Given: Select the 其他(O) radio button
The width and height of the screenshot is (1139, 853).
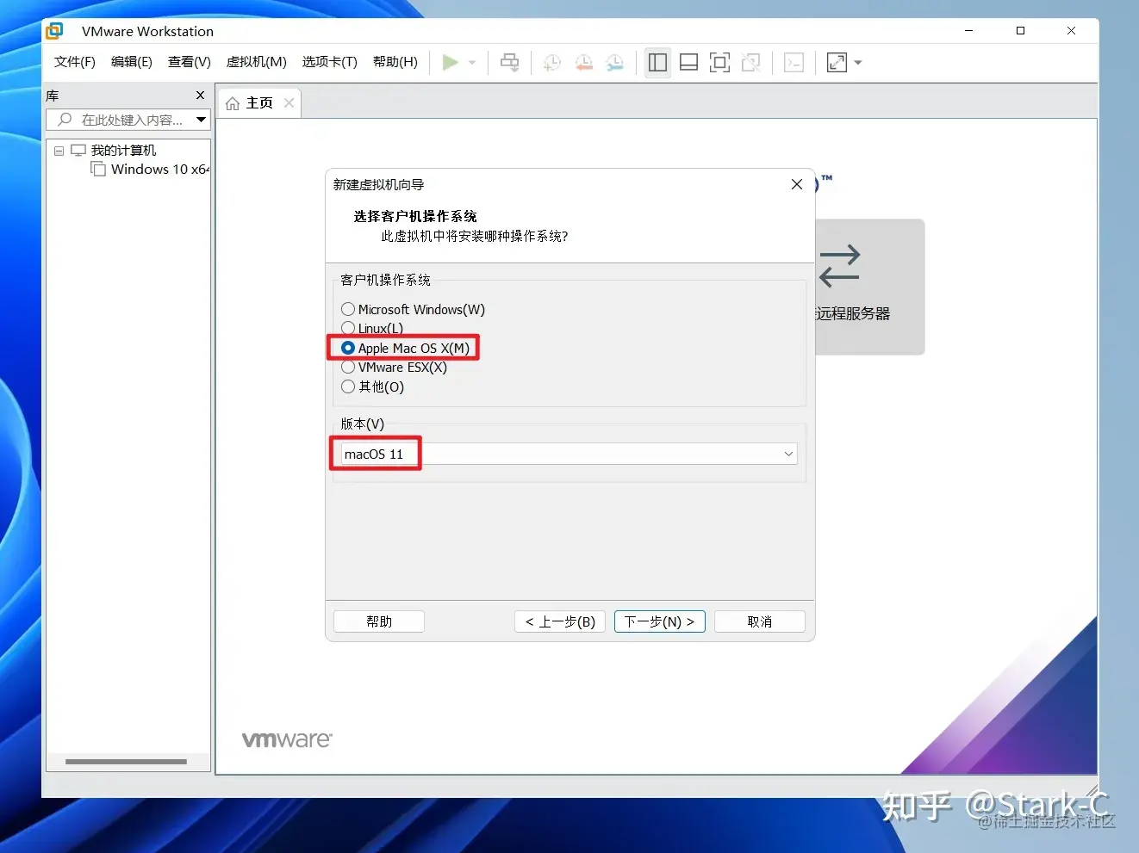Looking at the screenshot, I should coord(348,386).
